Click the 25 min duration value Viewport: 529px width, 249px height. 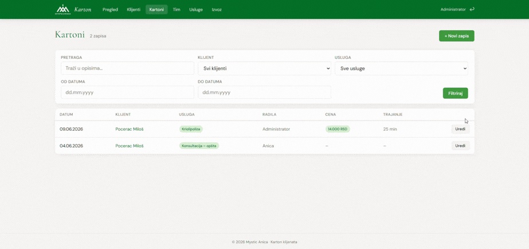(390, 129)
